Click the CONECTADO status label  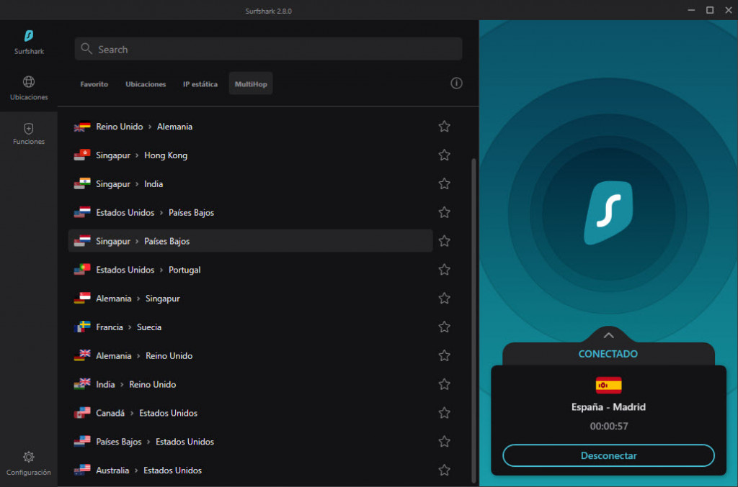[608, 354]
